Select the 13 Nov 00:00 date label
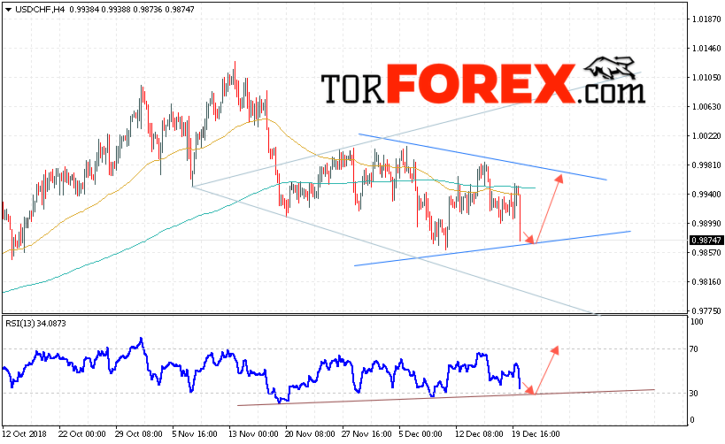This screenshot has height=444, width=725. (252, 434)
